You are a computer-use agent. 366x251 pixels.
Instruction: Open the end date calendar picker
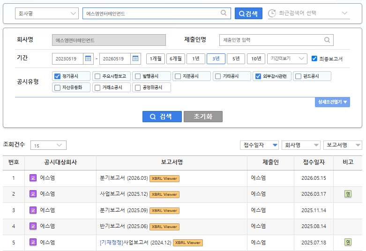tap(135, 59)
